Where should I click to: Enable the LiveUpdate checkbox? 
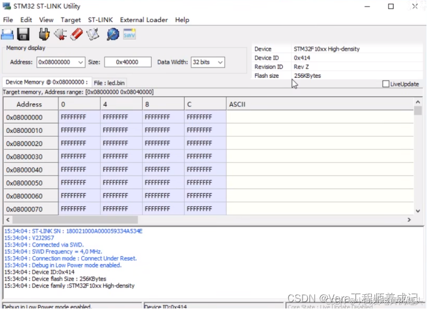386,84
